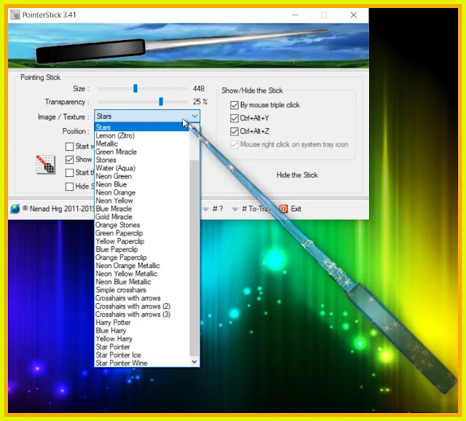
Task: Select Neon Green in the list
Action: coord(142,176)
